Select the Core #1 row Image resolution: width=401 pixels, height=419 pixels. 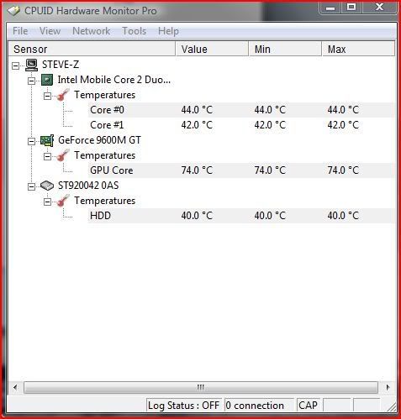tap(241, 125)
